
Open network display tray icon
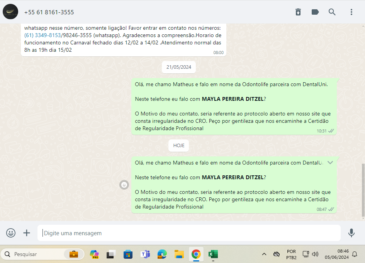(306, 254)
